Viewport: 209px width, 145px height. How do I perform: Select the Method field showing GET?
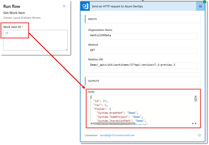click(143, 51)
